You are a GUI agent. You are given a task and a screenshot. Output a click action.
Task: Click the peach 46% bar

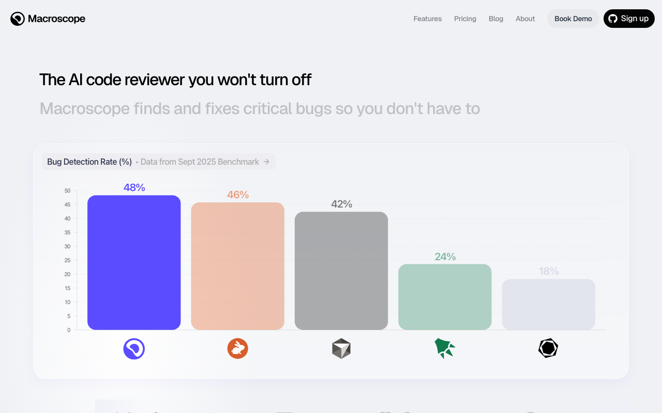click(237, 266)
